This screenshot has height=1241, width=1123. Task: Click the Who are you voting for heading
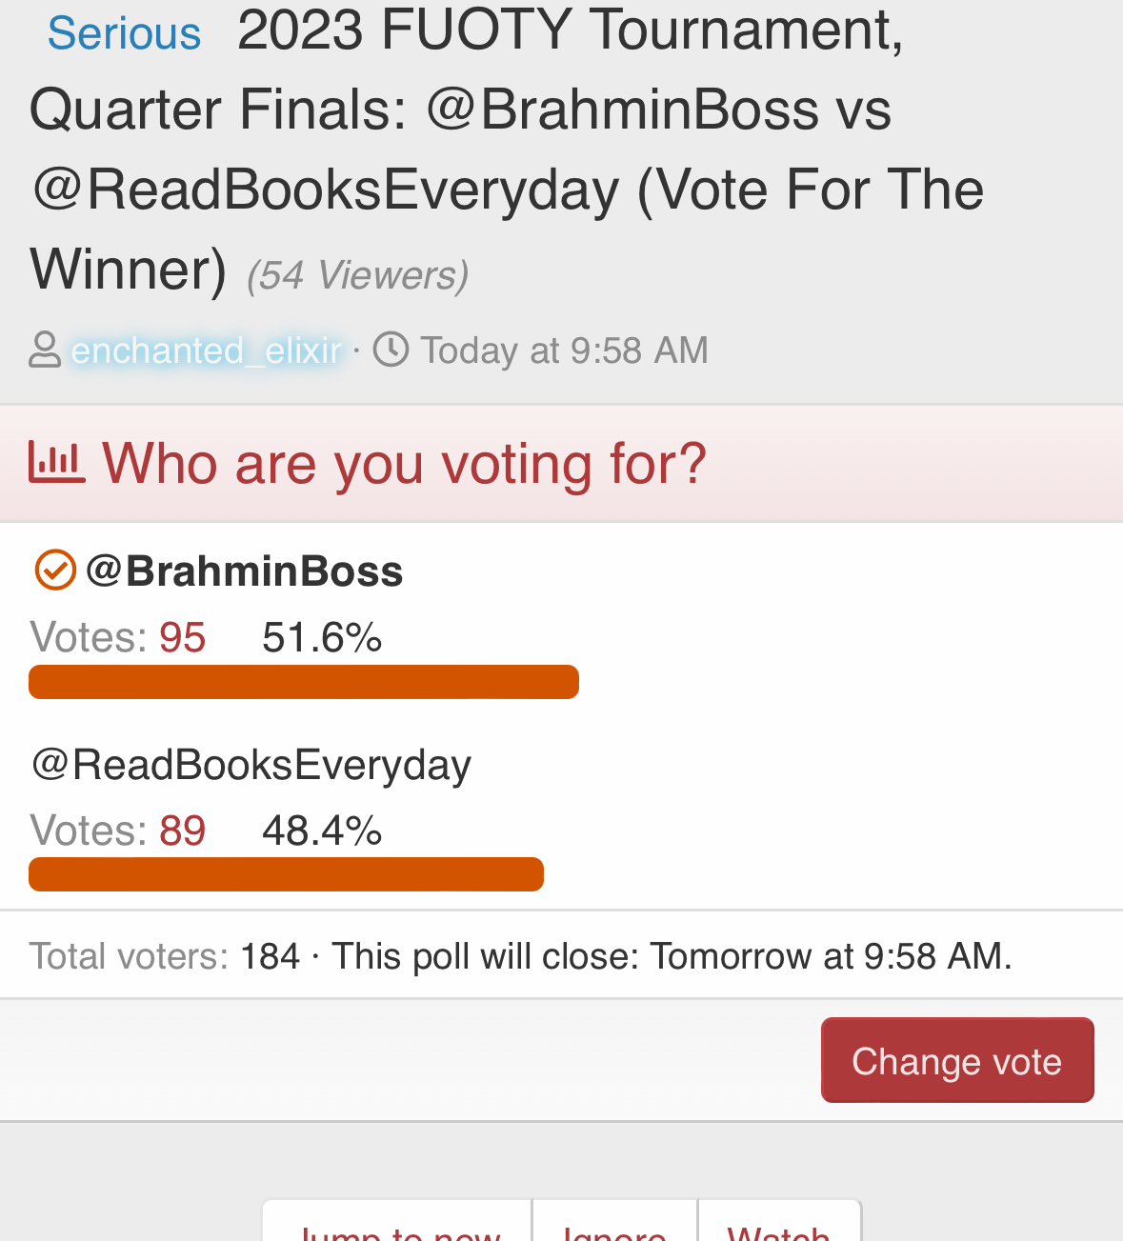[x=404, y=464]
